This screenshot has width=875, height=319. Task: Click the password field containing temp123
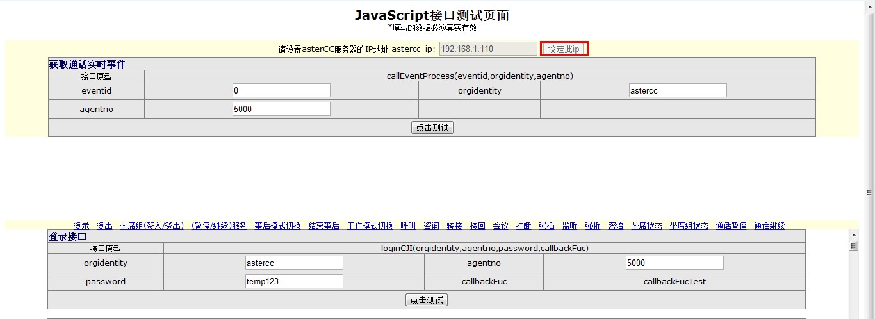pyautogui.click(x=294, y=281)
